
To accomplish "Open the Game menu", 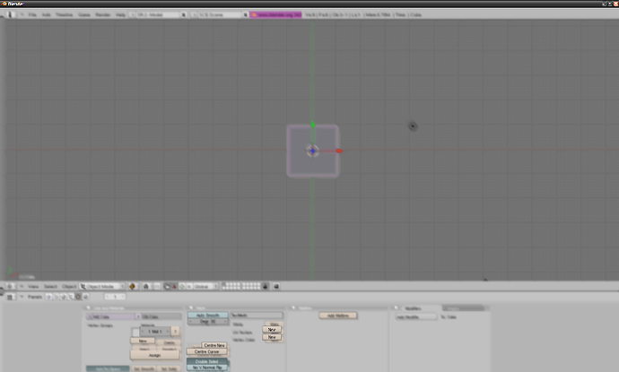I will 84,14.
